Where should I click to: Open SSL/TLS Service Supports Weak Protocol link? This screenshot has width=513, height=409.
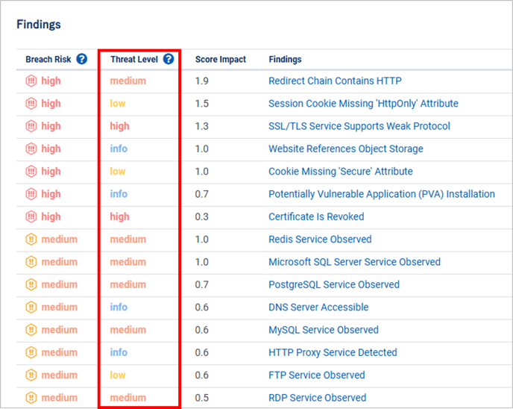[x=359, y=126]
